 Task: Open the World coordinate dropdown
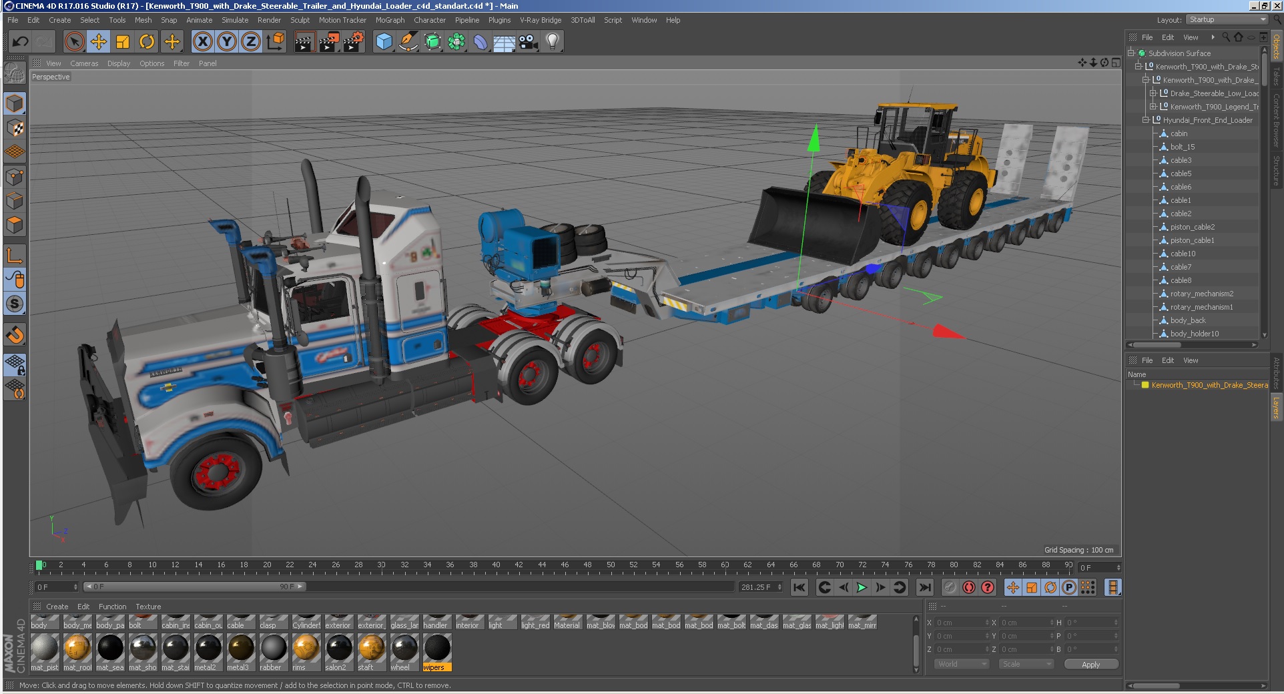[961, 664]
